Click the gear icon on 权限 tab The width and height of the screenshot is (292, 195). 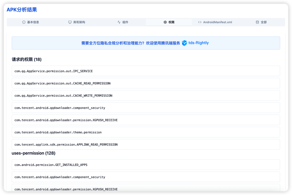click(165, 22)
